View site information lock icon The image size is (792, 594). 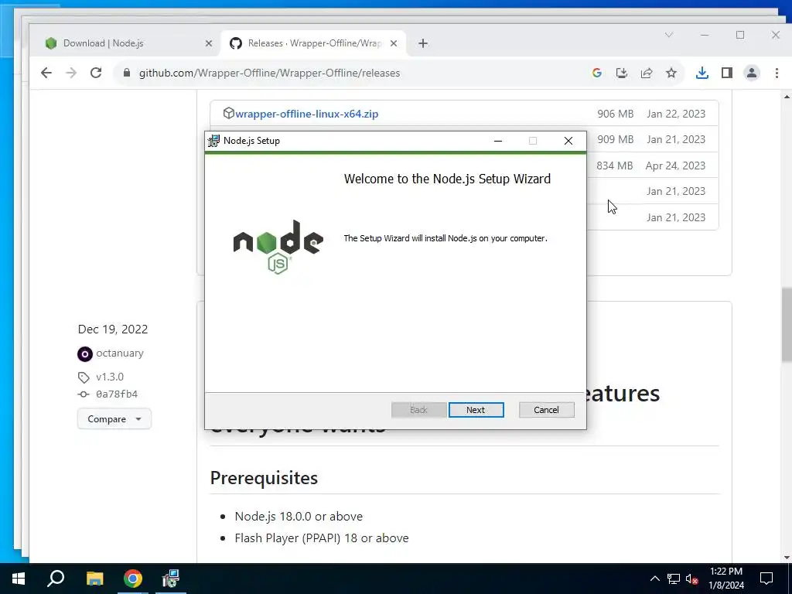(127, 73)
